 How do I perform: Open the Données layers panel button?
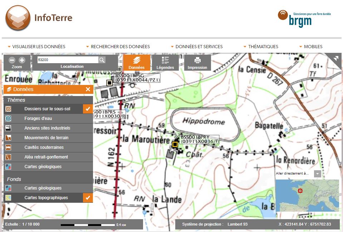click(x=137, y=62)
